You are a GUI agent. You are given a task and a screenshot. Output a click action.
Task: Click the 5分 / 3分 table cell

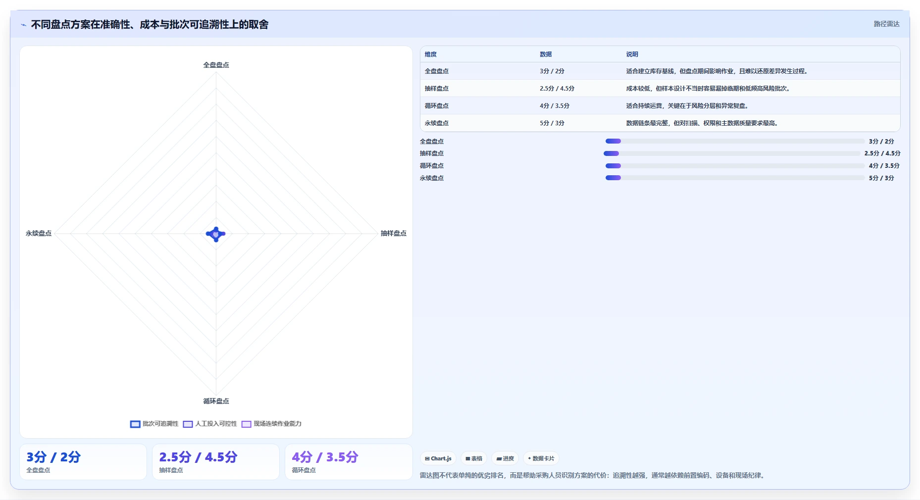coord(552,123)
